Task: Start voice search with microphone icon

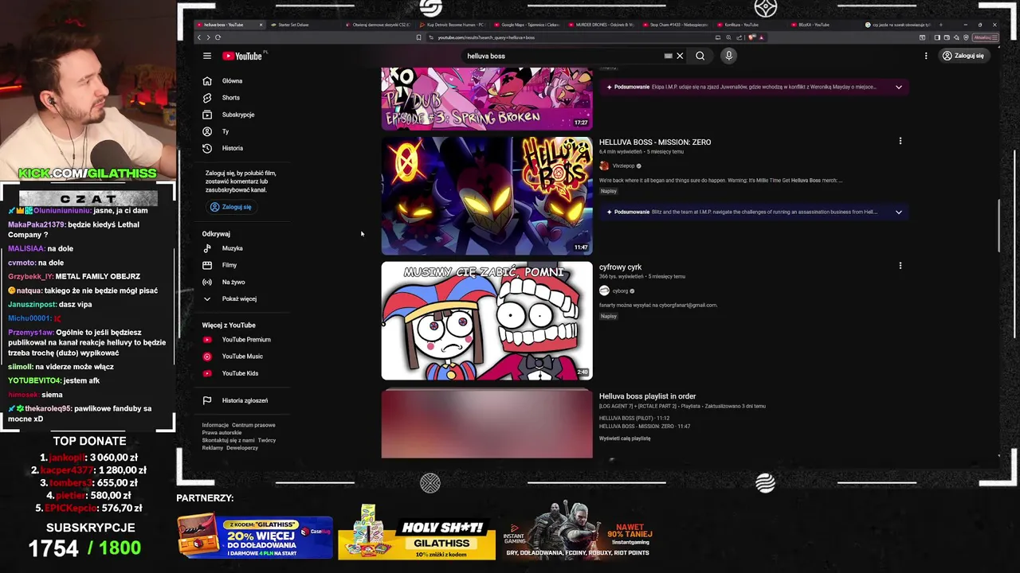Action: pos(728,56)
